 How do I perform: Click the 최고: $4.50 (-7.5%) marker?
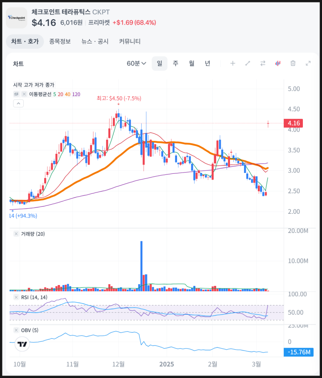[x=119, y=98]
